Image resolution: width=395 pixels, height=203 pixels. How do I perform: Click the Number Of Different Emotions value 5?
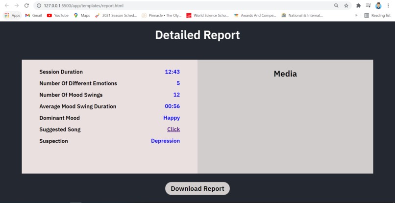pyautogui.click(x=178, y=83)
